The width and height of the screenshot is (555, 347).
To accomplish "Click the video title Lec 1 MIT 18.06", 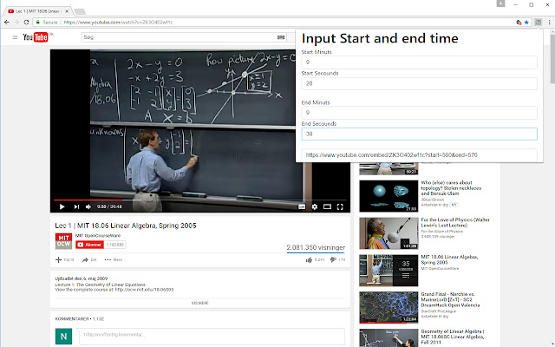I will click(x=126, y=226).
